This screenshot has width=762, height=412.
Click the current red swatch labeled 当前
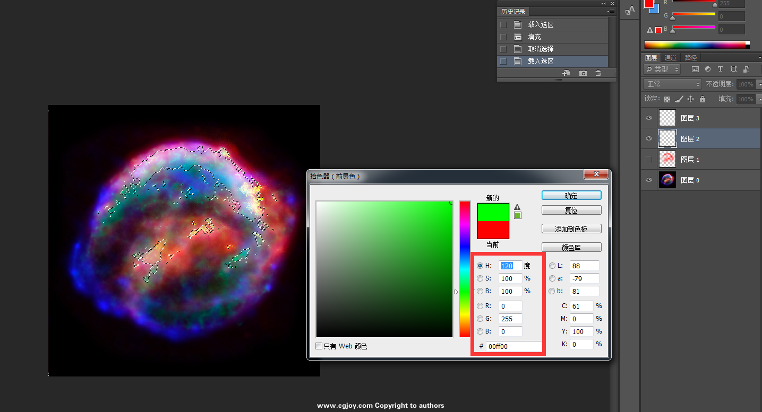point(493,230)
